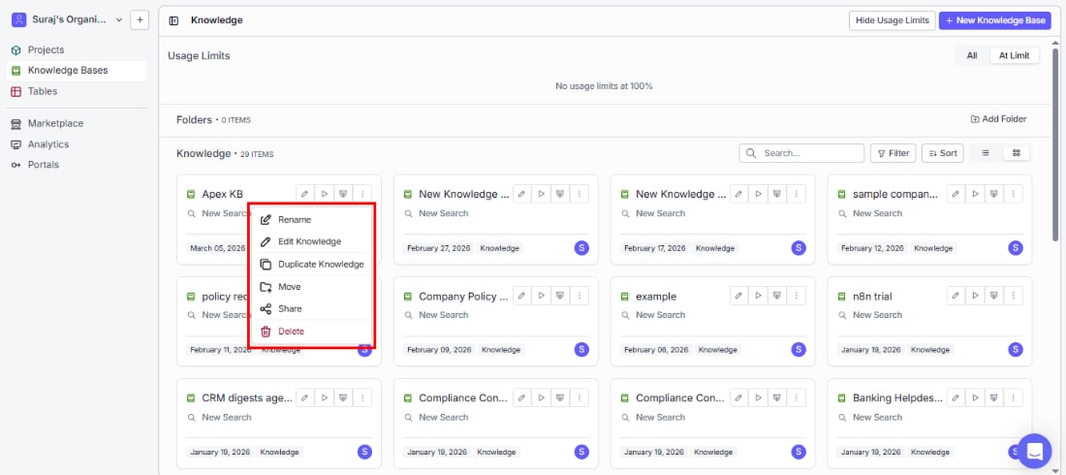The image size is (1066, 475).
Task: Click the New Knowledge Base button
Action: (994, 20)
